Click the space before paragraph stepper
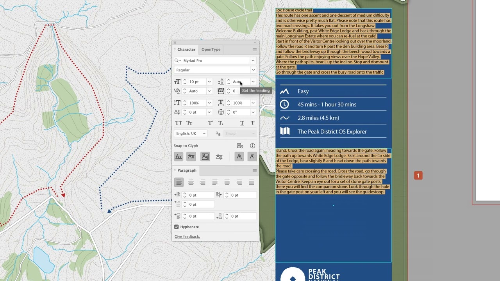 coord(185,216)
